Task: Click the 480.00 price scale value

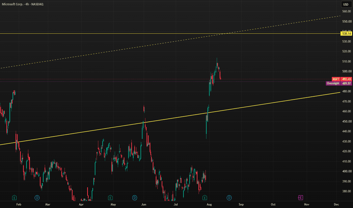Action: click(347, 91)
